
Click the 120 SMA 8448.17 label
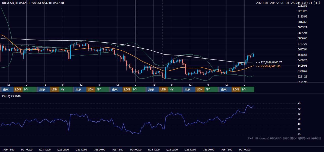click(x=269, y=62)
